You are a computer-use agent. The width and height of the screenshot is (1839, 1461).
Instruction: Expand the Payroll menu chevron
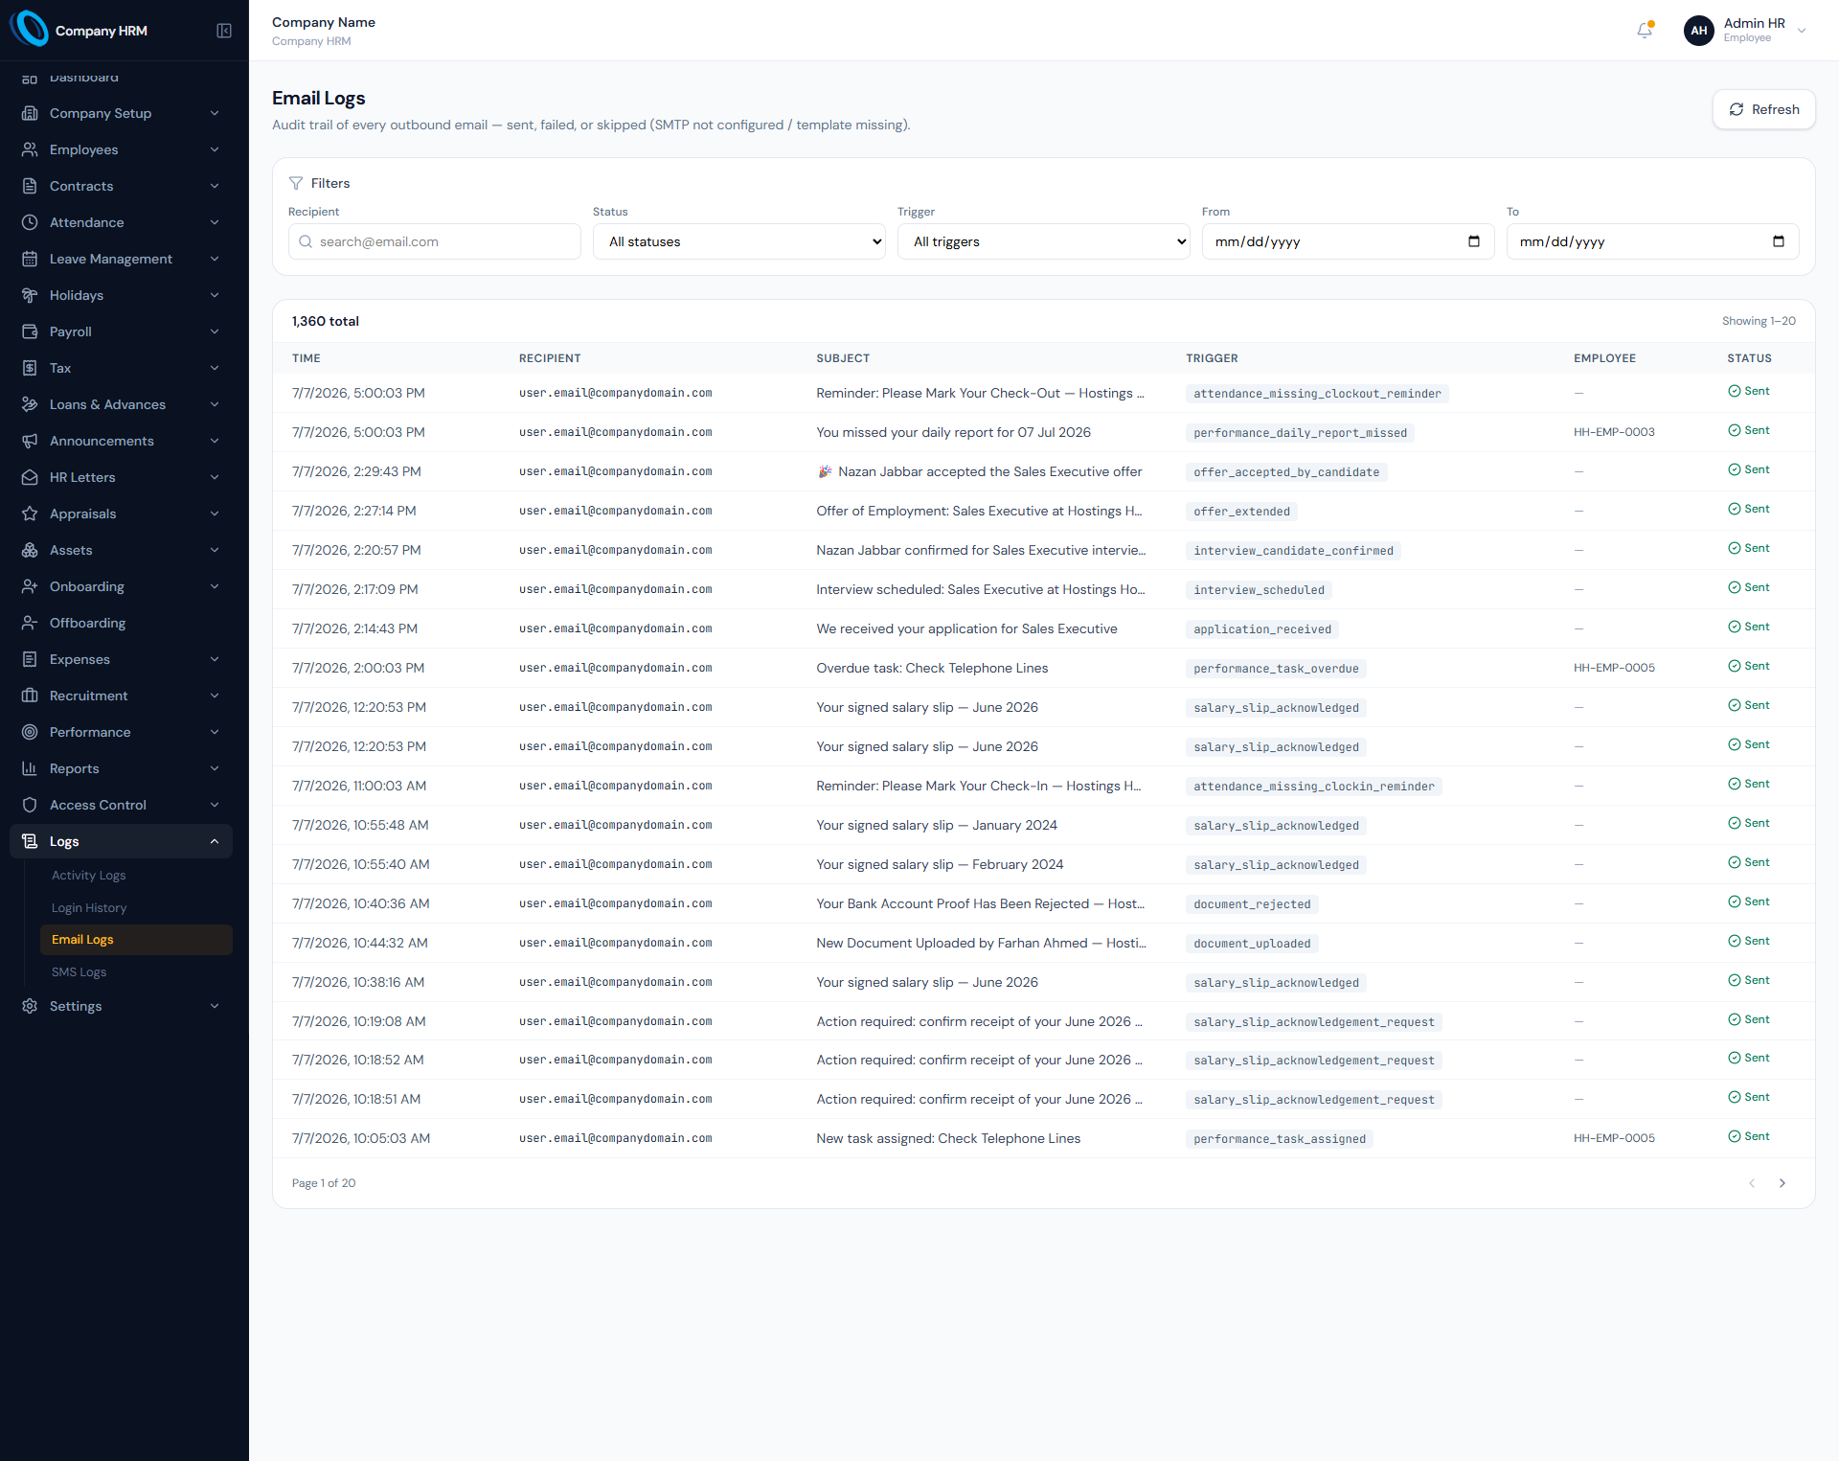pyautogui.click(x=215, y=331)
